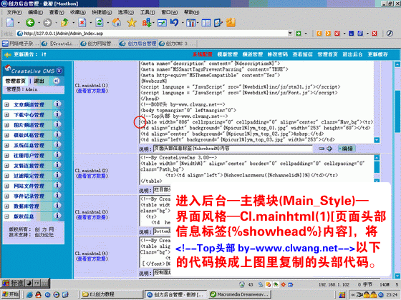
Task: Click the Back navigation arrow
Action: [x=30, y=23]
